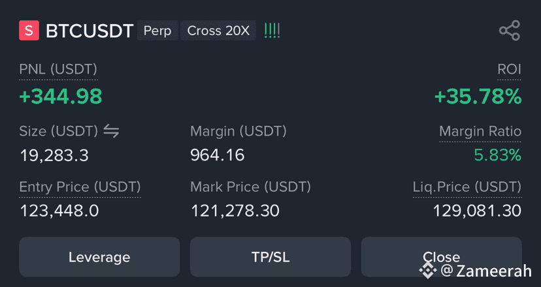
Task: Tap the Entry Price (USDT) label
Action: [80, 187]
